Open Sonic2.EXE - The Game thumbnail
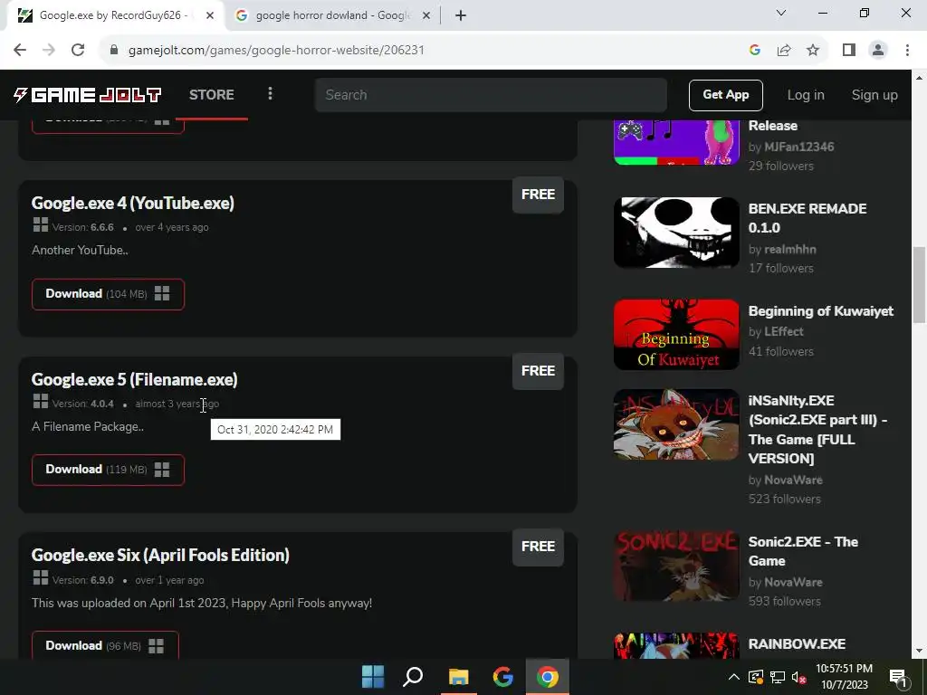Screen dimensions: 927x695 (676, 566)
